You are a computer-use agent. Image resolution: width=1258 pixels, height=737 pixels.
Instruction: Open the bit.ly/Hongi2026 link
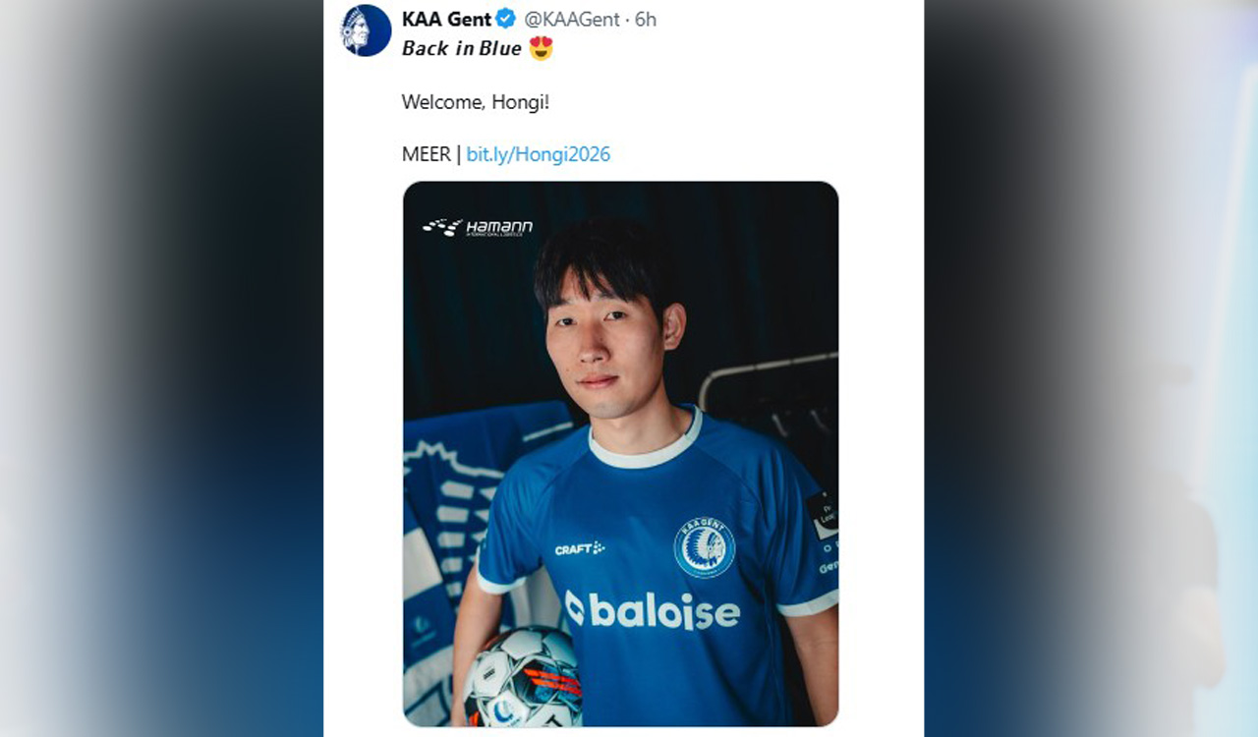tap(538, 154)
